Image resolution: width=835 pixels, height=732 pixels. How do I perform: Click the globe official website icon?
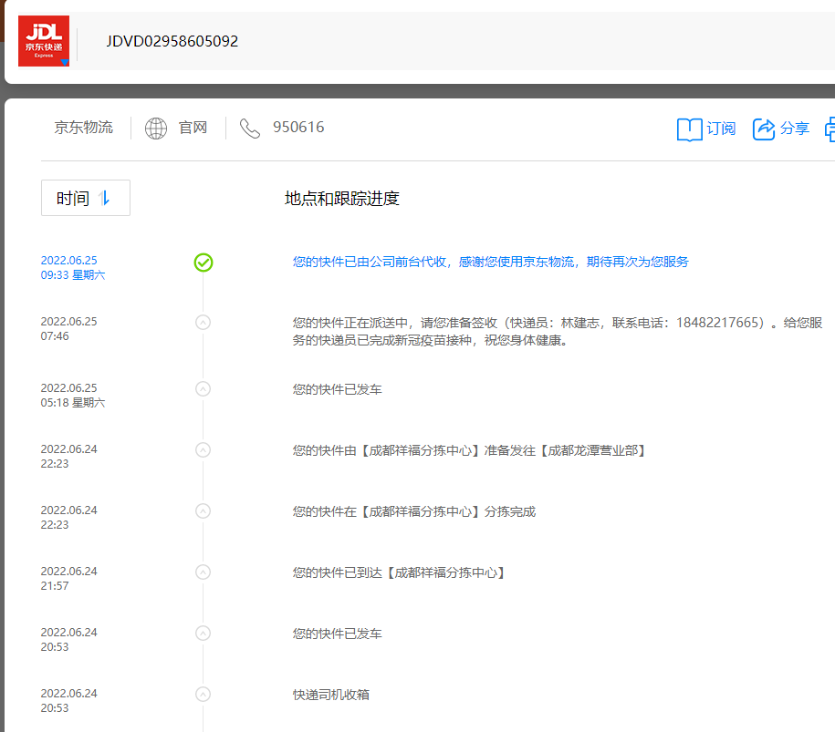click(156, 129)
